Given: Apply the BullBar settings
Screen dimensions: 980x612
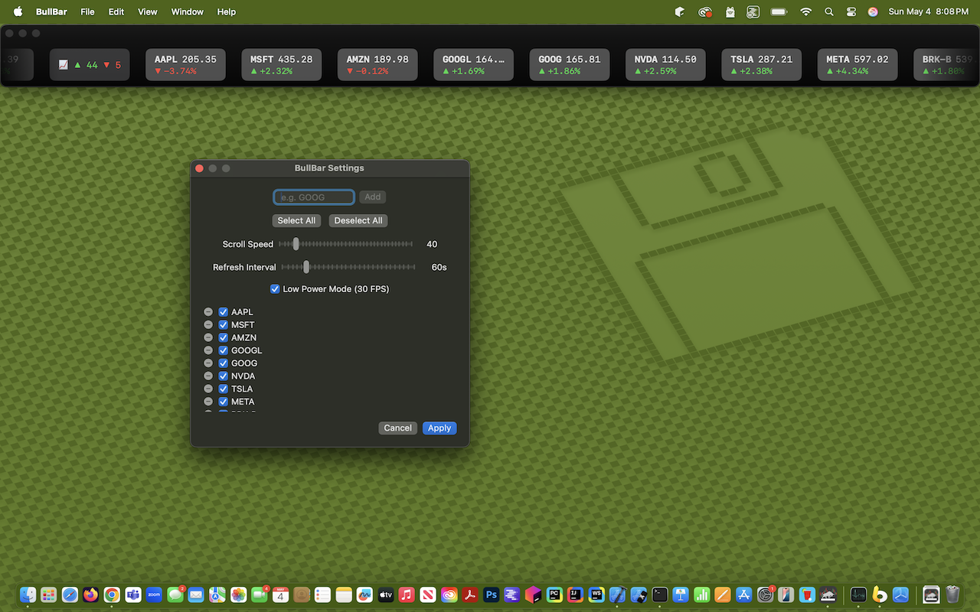Looking at the screenshot, I should click(x=439, y=428).
